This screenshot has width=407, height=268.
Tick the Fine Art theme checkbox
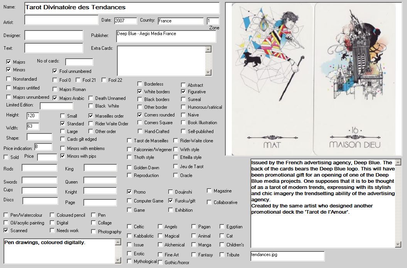coord(160,255)
